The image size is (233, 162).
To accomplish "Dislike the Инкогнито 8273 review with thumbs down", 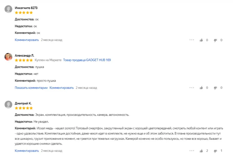I will tap(216, 40).
